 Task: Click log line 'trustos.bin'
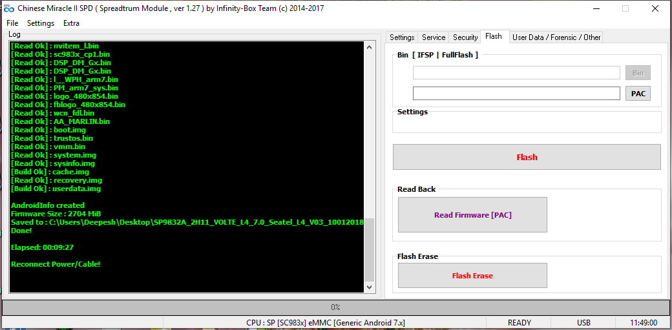(52, 138)
